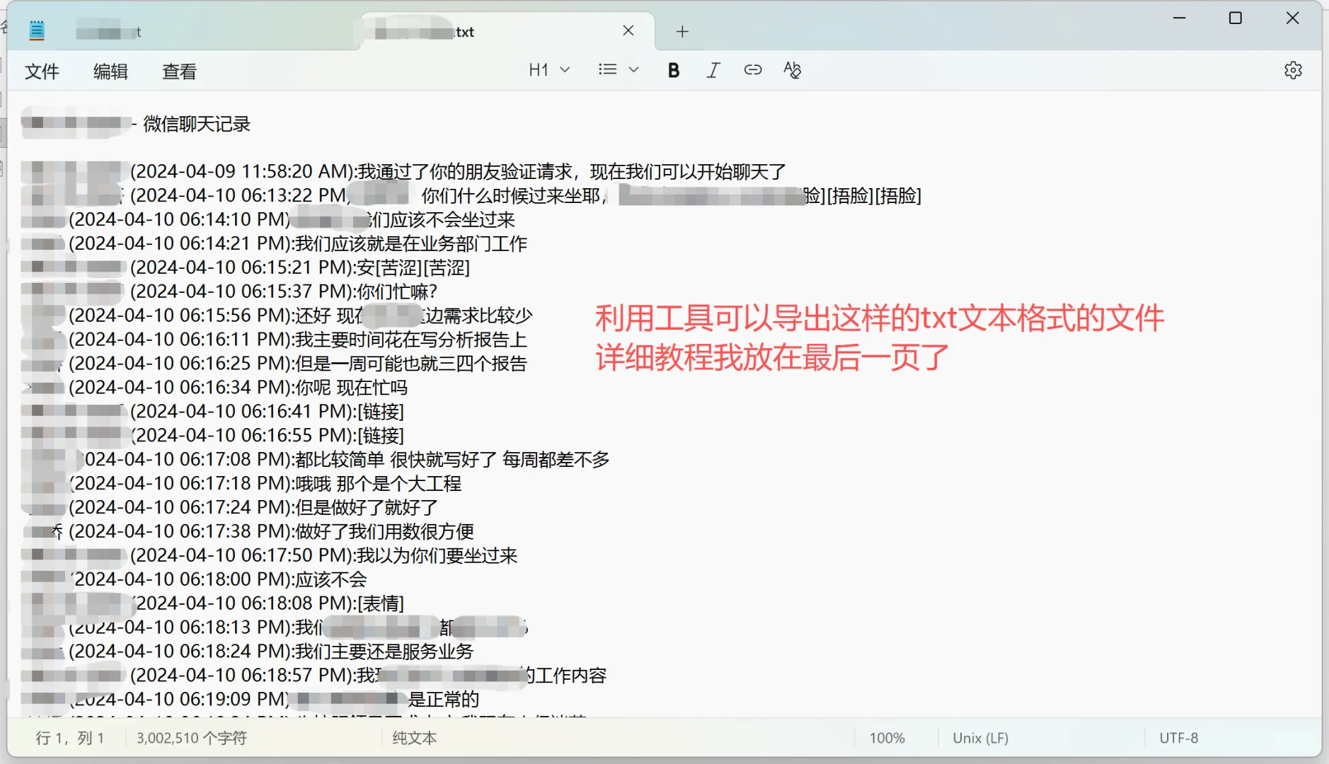The image size is (1329, 764).
Task: Clear formatting with the A eraser icon
Action: click(x=793, y=69)
